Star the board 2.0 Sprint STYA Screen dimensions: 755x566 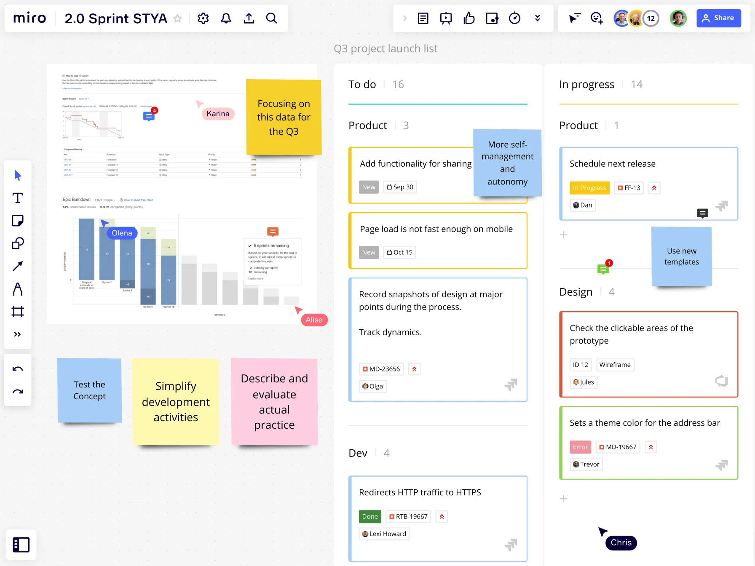pos(177,19)
